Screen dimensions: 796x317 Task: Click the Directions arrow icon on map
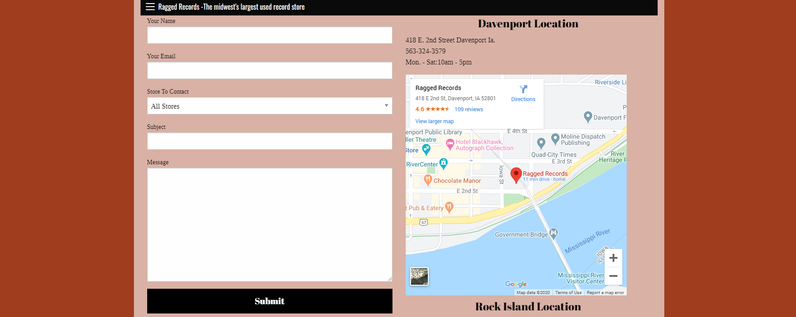523,89
